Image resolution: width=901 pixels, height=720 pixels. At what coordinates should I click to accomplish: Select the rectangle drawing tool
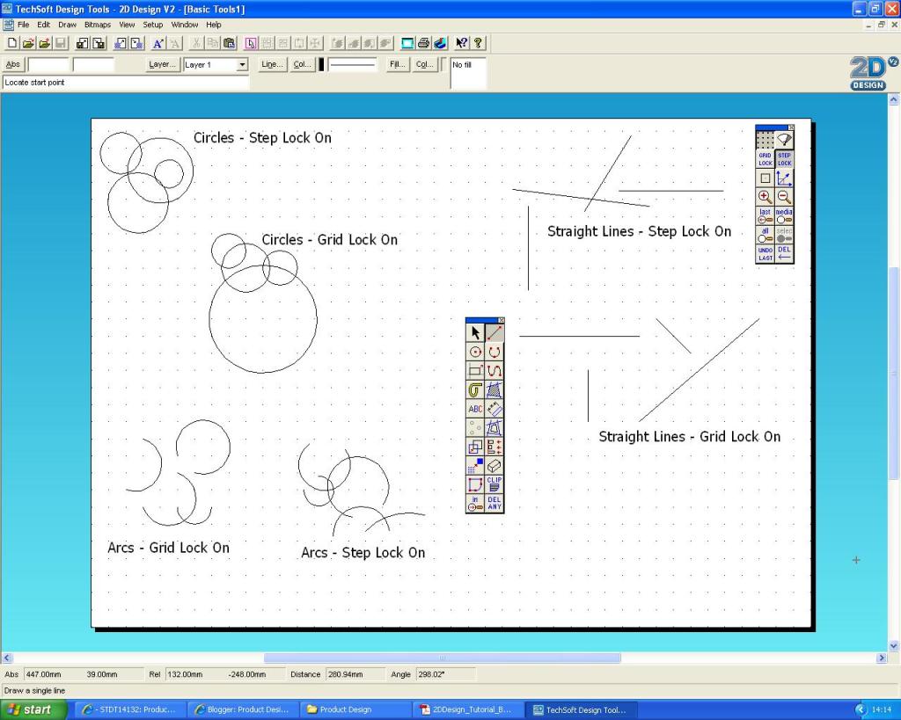coord(475,371)
